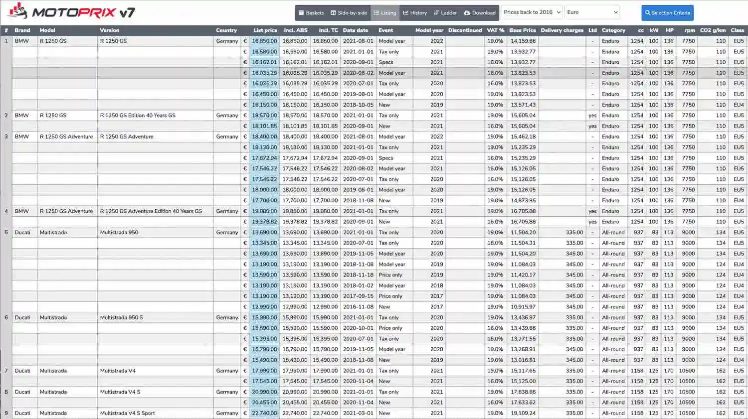Click the data date 2020-10-01
The image size is (748, 419).
358,328
